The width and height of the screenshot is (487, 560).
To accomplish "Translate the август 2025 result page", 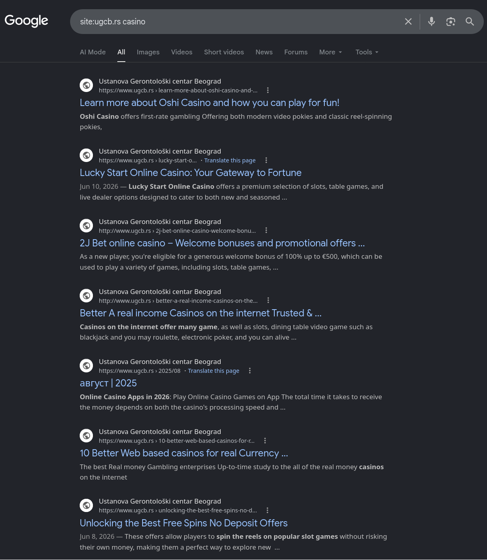I will pyautogui.click(x=213, y=371).
